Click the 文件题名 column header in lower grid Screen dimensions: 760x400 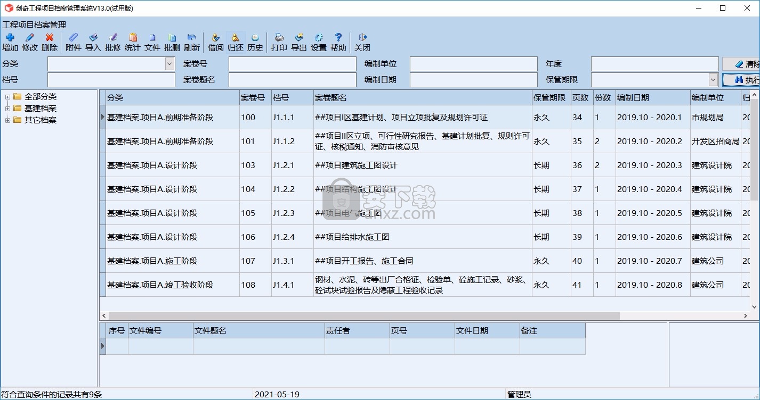click(259, 331)
